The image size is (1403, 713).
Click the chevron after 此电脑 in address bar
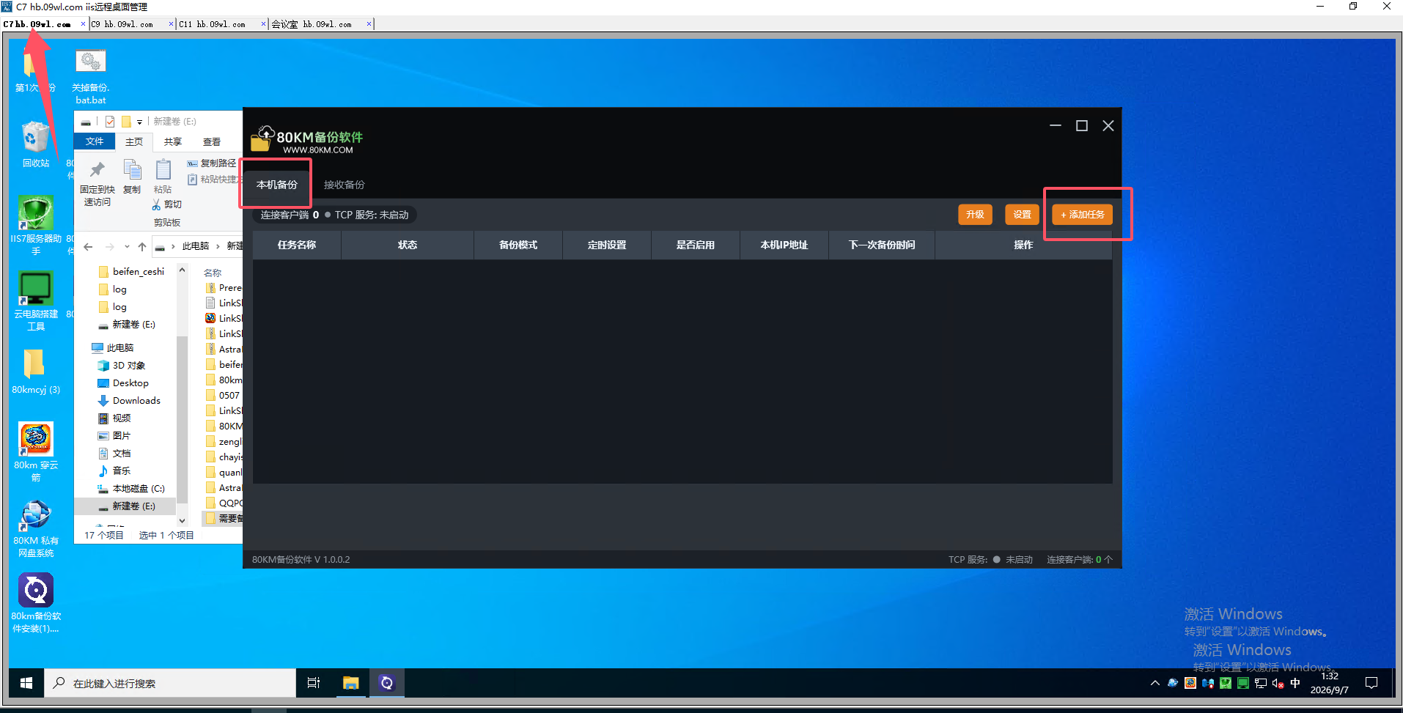pyautogui.click(x=218, y=246)
